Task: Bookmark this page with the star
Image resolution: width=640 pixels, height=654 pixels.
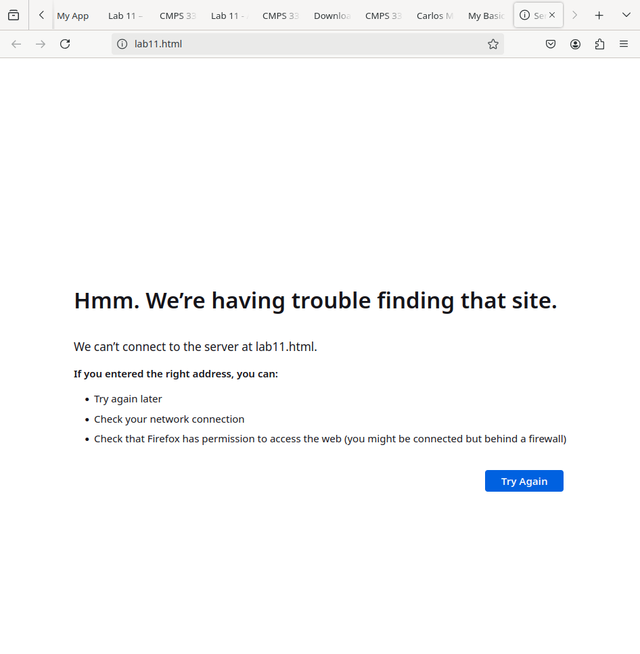Action: point(493,44)
